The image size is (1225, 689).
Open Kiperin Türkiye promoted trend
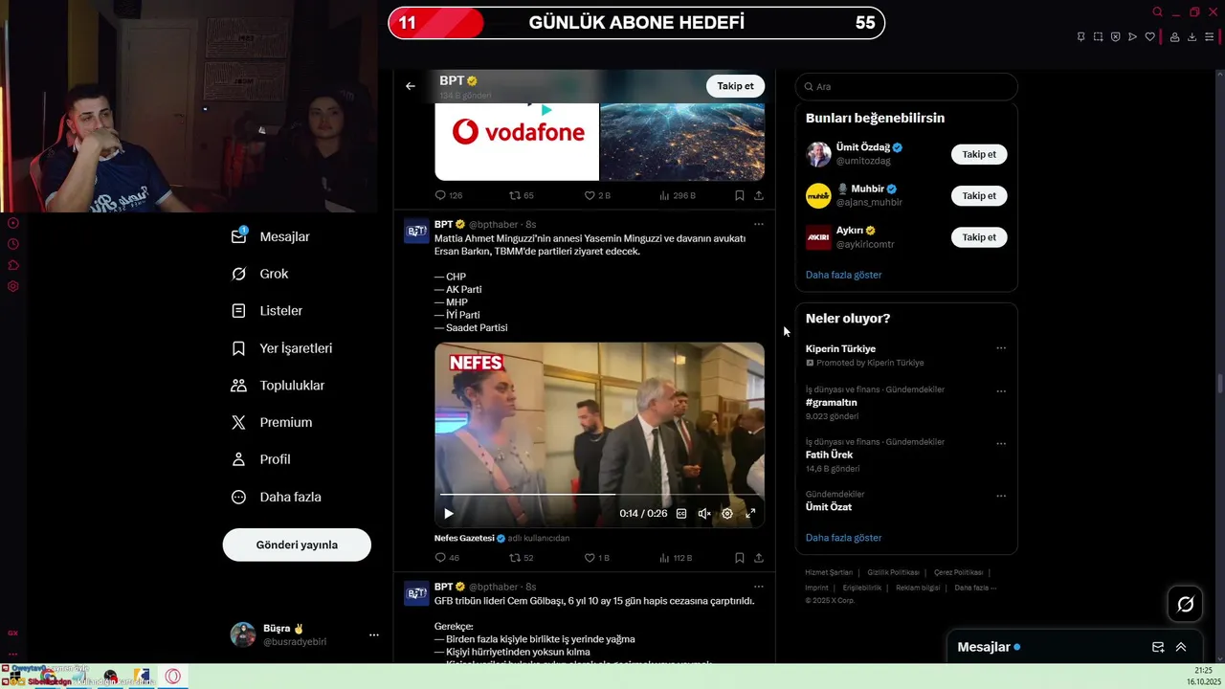pos(840,348)
